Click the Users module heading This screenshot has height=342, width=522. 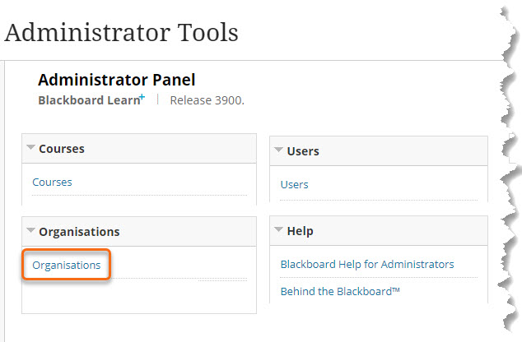click(303, 151)
